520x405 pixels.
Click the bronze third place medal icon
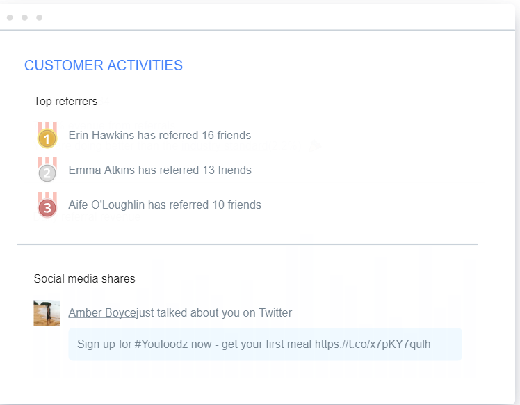click(47, 207)
